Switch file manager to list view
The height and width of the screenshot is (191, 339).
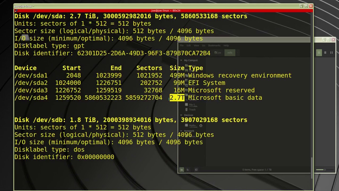(x=325, y=53)
